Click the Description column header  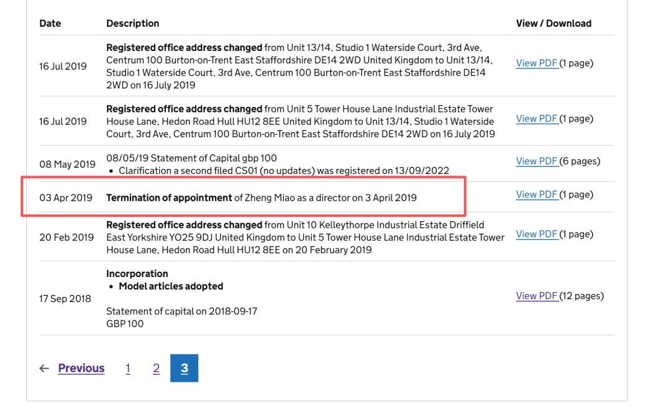click(132, 24)
